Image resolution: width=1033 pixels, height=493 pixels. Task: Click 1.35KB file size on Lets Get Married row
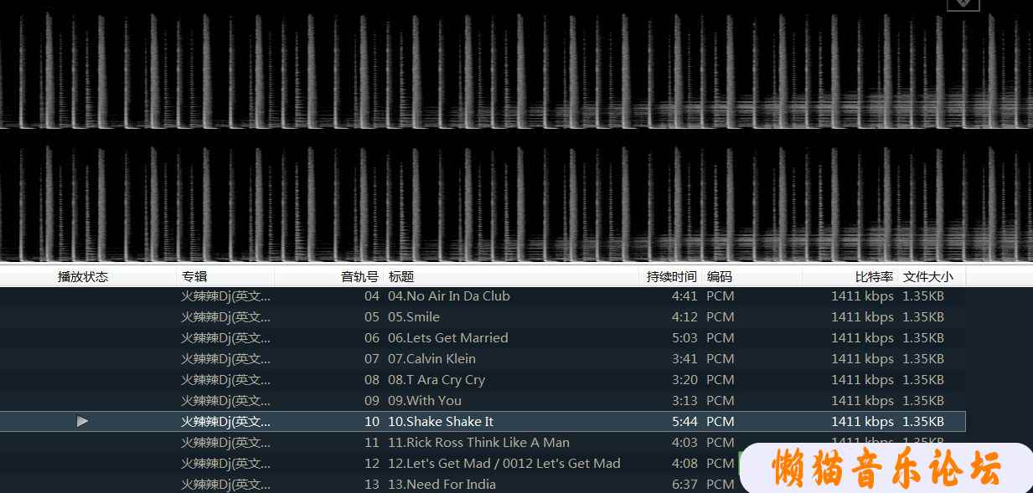[923, 337]
